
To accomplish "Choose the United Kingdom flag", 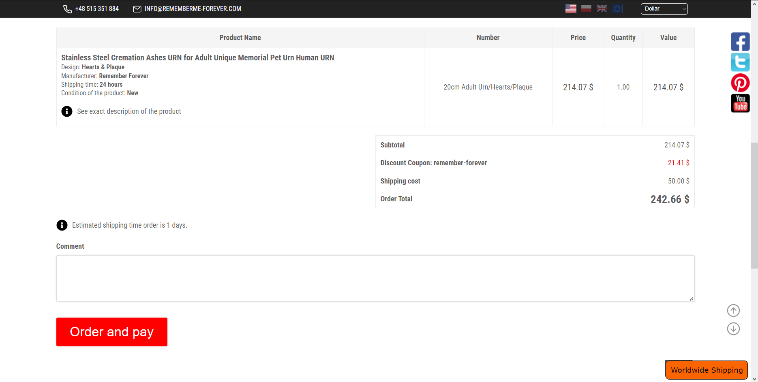I will (x=602, y=9).
